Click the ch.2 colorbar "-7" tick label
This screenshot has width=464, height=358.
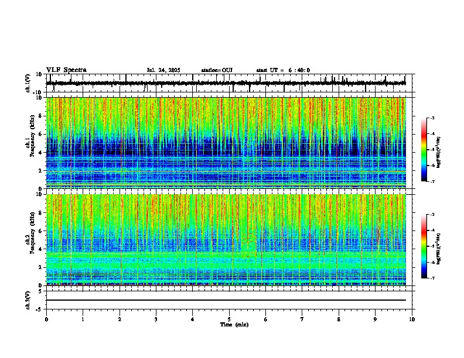pyautogui.click(x=432, y=278)
